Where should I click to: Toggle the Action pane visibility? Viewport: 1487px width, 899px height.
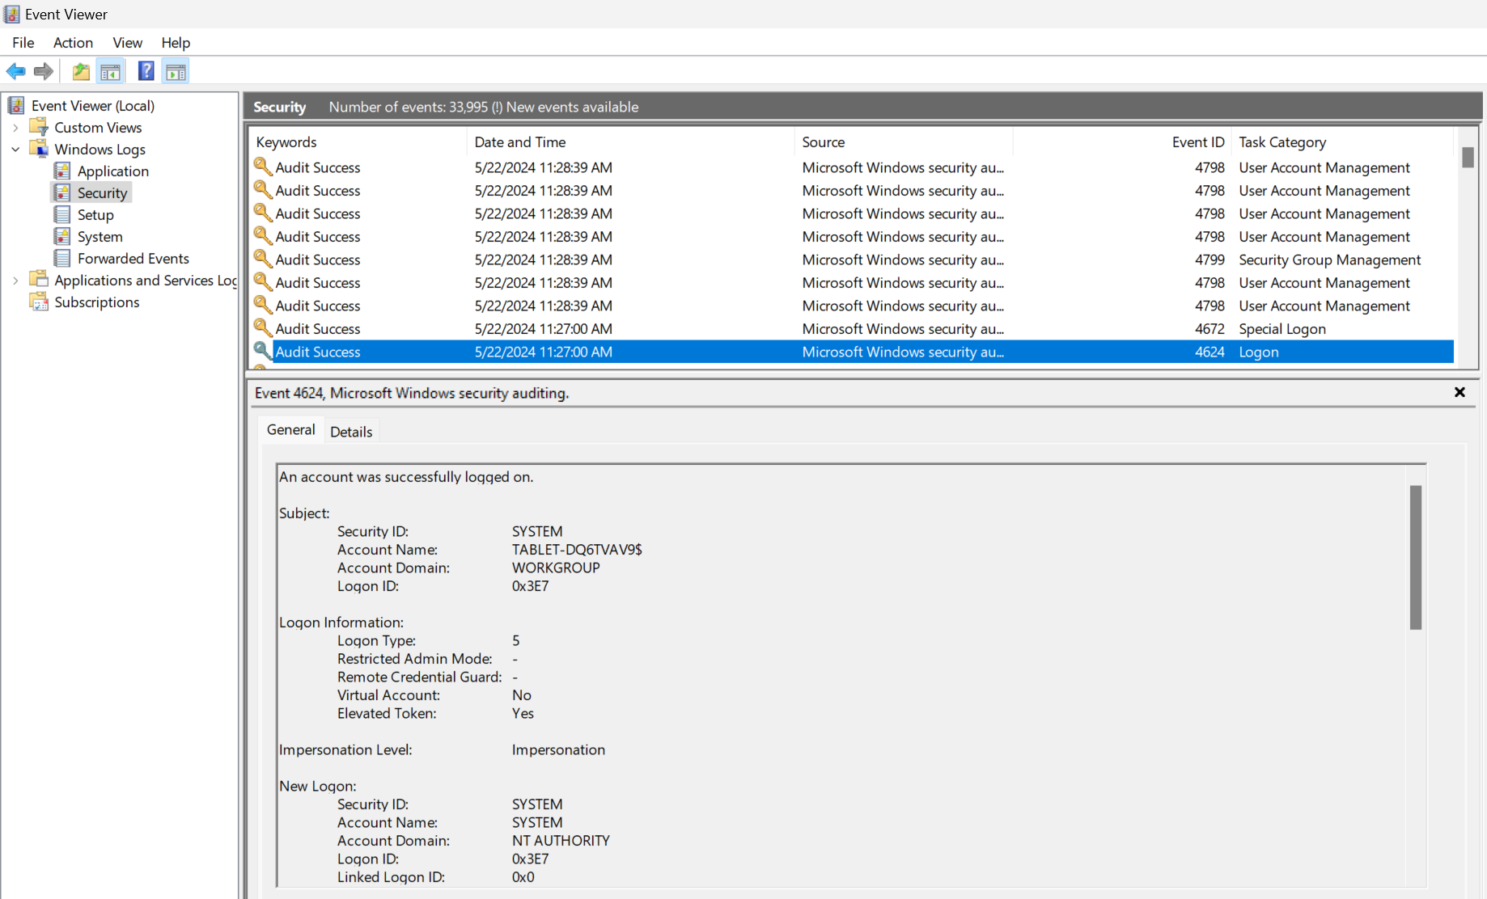click(176, 71)
